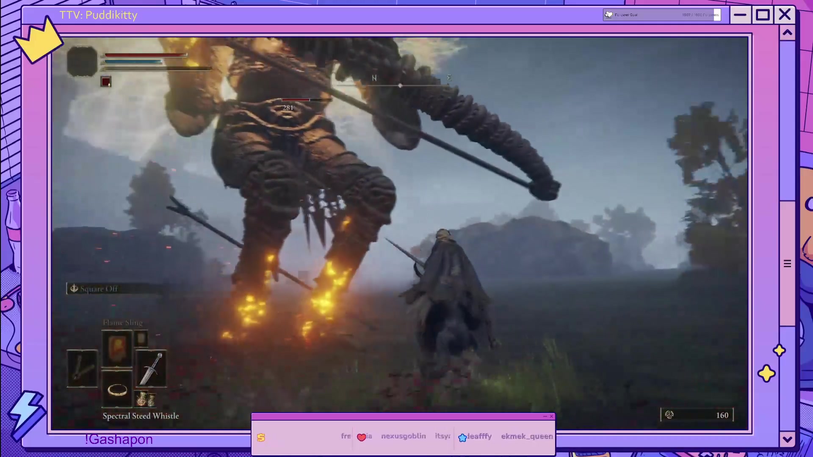Click the scrollbar grip with three lines
Screen dimensions: 813x457
click(788, 264)
